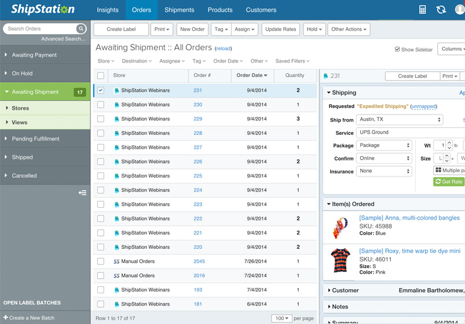The width and height of the screenshot is (465, 324).
Task: Collapse the left sidebar arrow icon
Action: coord(82,193)
